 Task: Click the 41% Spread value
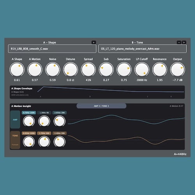pos(88,80)
